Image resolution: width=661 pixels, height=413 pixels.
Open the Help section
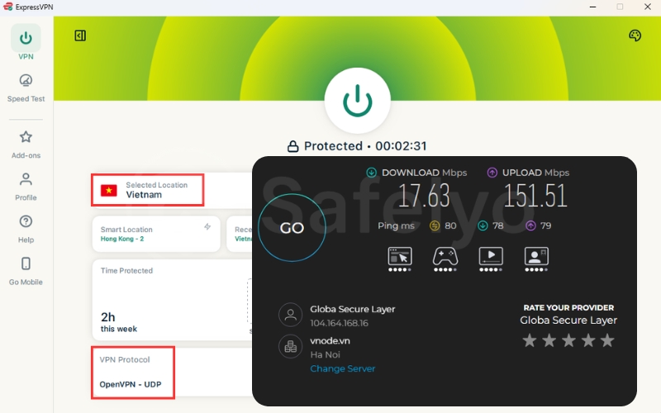(x=26, y=229)
